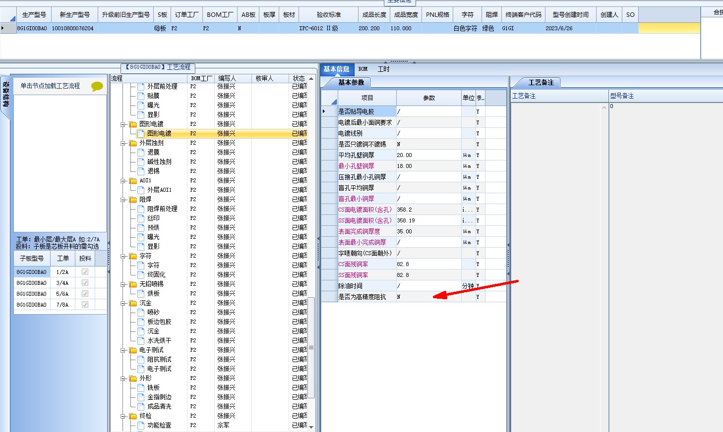Collapse the 外层蚀刻 folder node
The width and height of the screenshot is (723, 432).
(123, 143)
